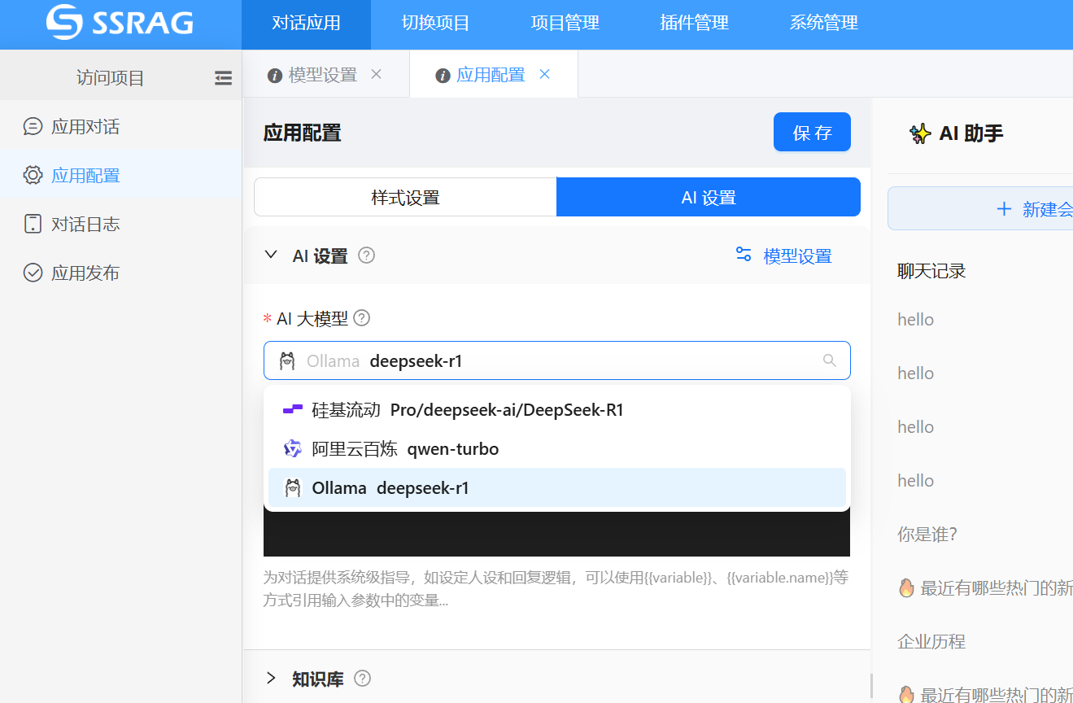Click the 保存 button
The width and height of the screenshot is (1073, 703).
tap(811, 132)
